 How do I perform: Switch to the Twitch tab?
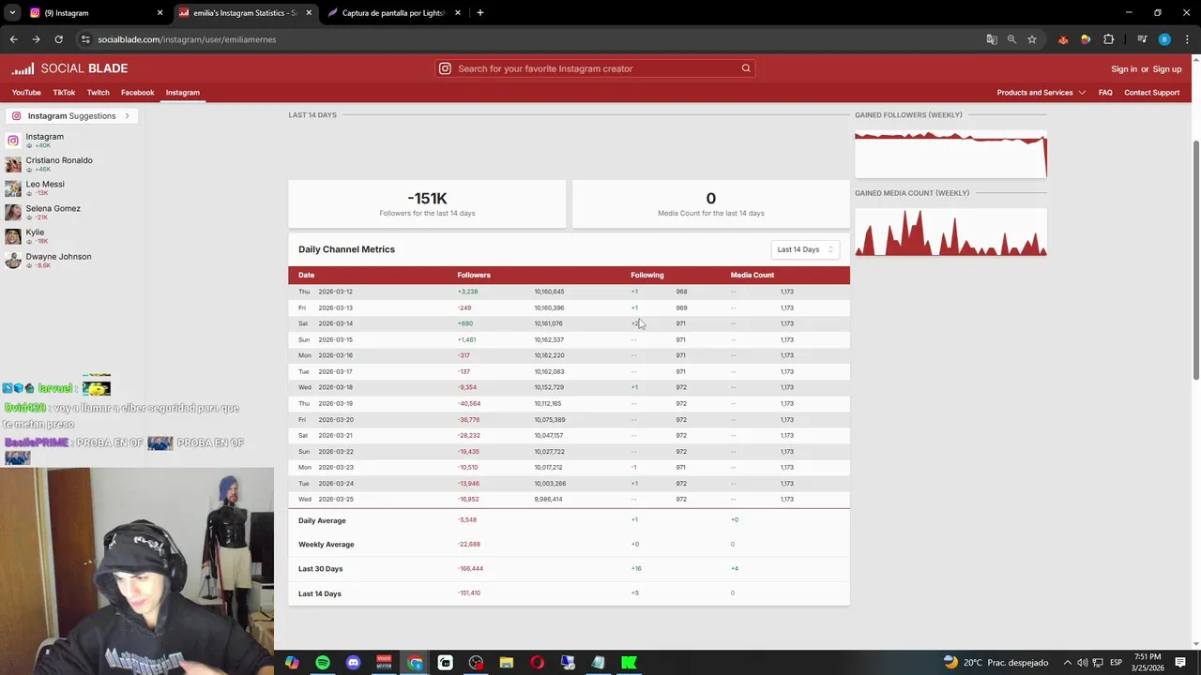click(x=99, y=93)
